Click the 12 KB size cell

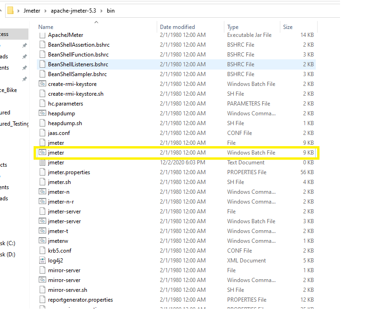pos(307,299)
